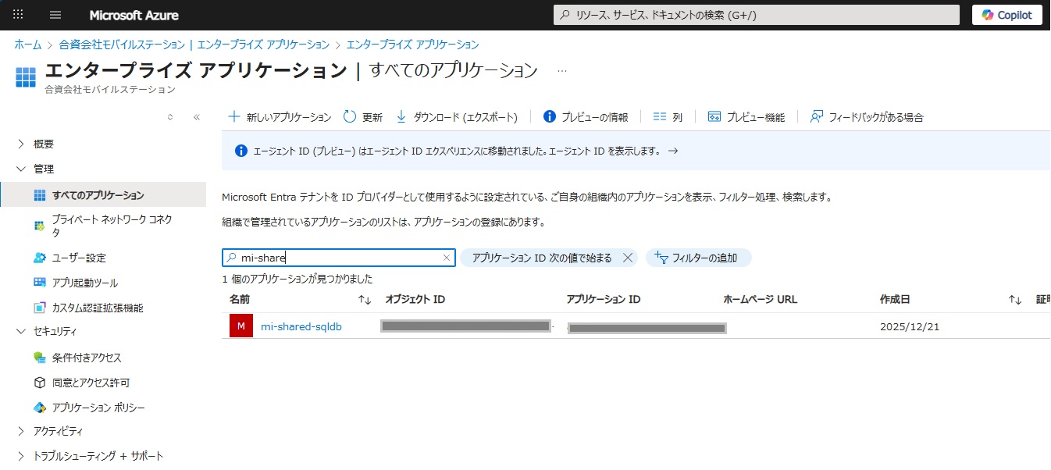Click the global resource search box

click(756, 15)
